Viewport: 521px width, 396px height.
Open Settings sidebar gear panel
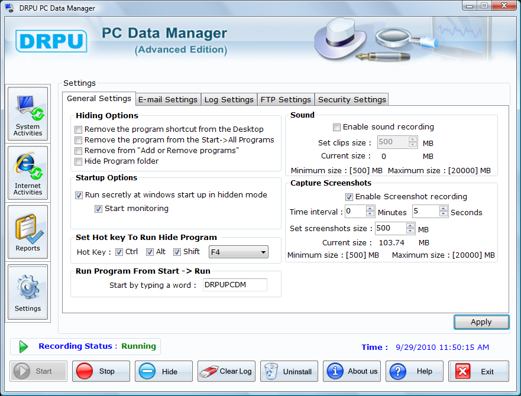[28, 292]
